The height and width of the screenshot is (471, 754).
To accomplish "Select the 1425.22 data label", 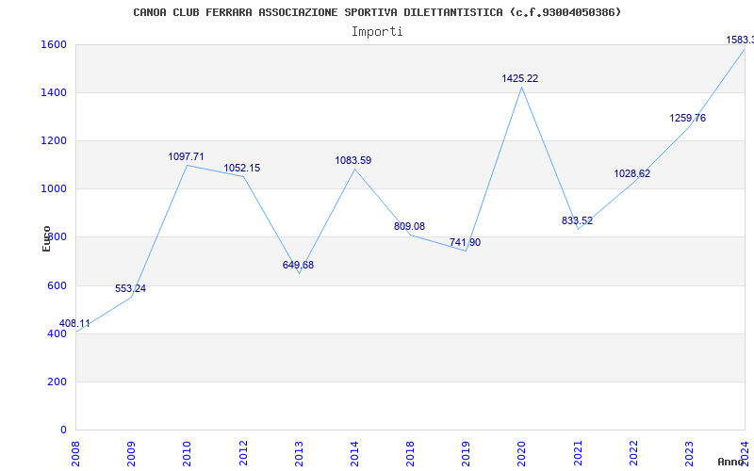I will pyautogui.click(x=520, y=78).
